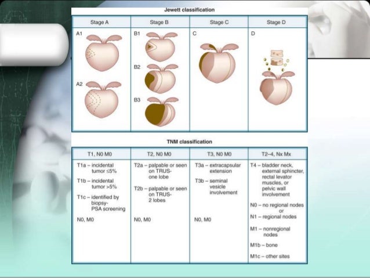Click the 'Jewett classification' title
The height and width of the screenshot is (278, 370).
[189, 10]
